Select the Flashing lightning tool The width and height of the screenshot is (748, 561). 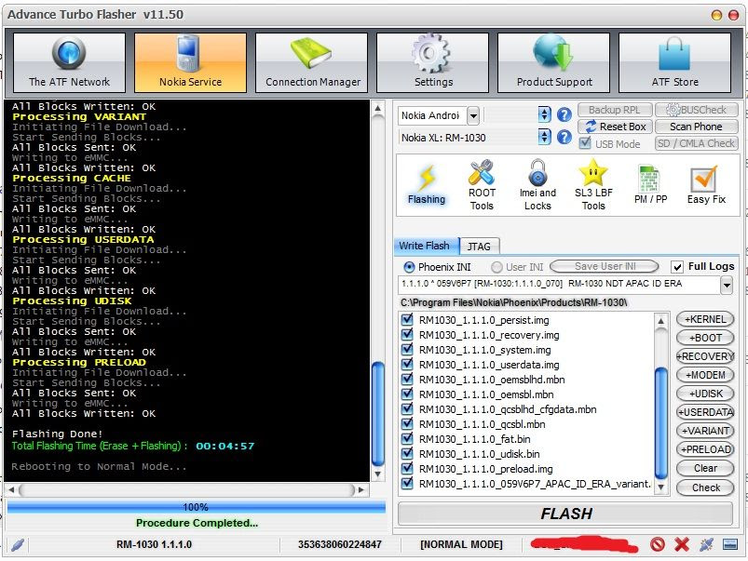[x=427, y=185]
